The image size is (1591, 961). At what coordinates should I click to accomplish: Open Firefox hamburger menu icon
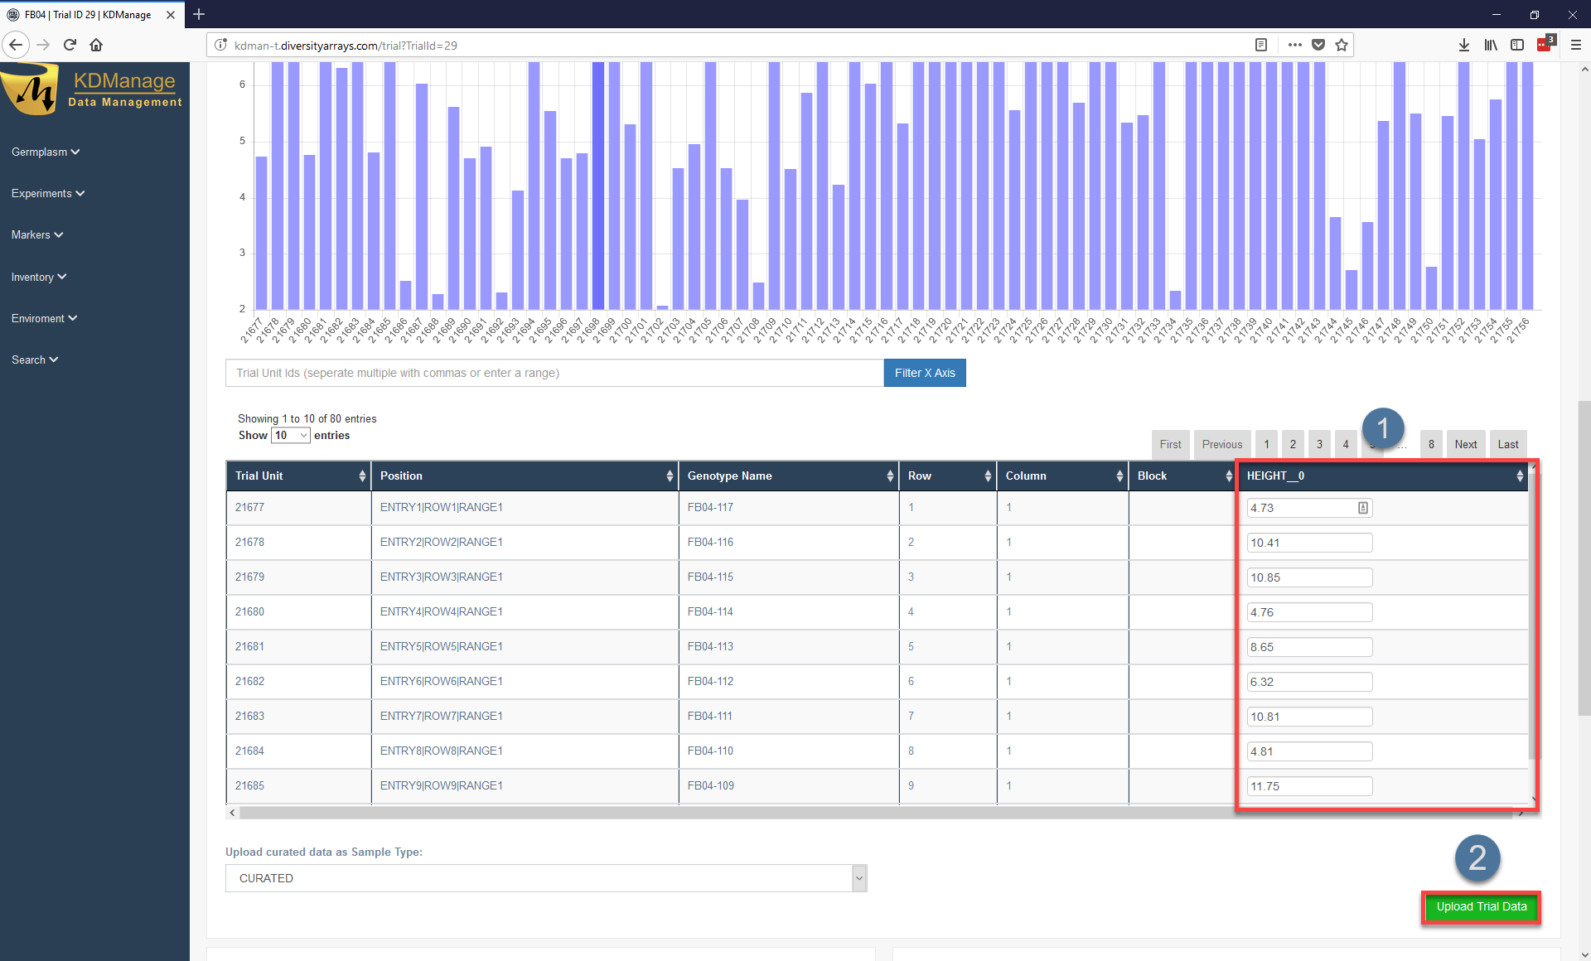pyautogui.click(x=1575, y=45)
